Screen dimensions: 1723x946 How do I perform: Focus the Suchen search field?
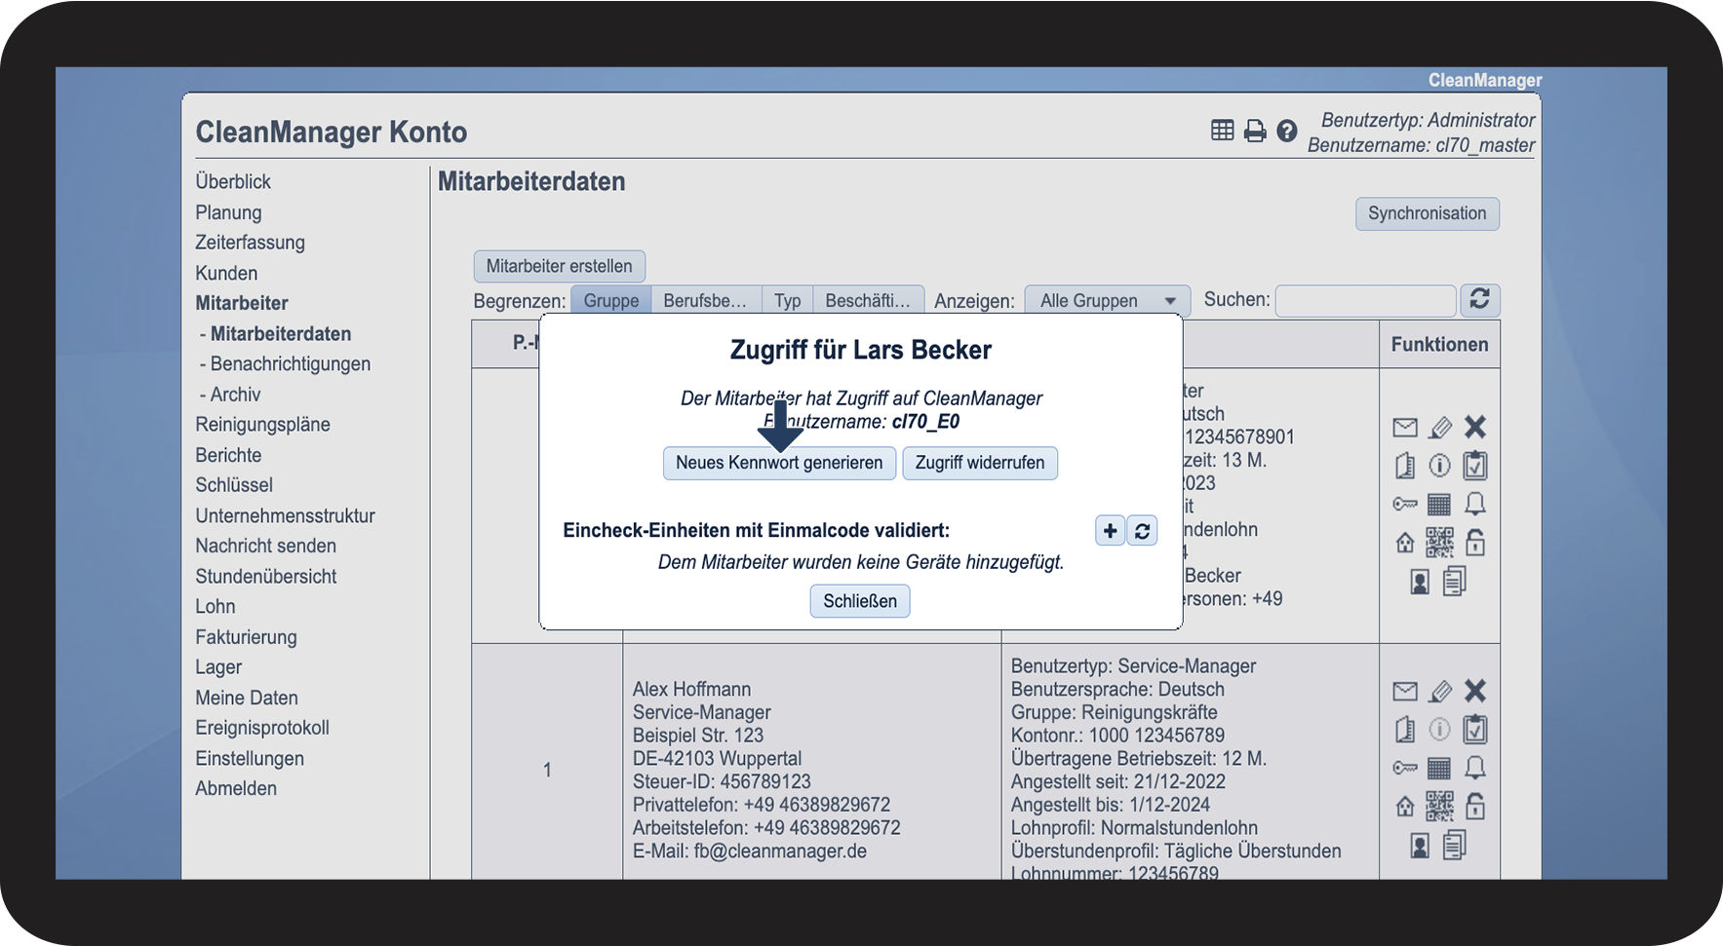pyautogui.click(x=1365, y=300)
